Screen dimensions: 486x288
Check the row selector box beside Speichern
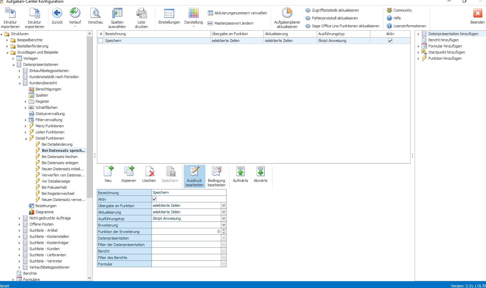(x=100, y=40)
